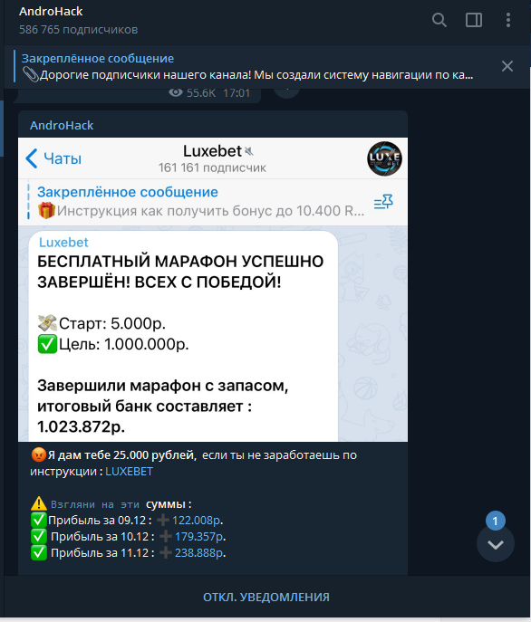Open the pinned message about navigation

pyautogui.click(x=247, y=67)
